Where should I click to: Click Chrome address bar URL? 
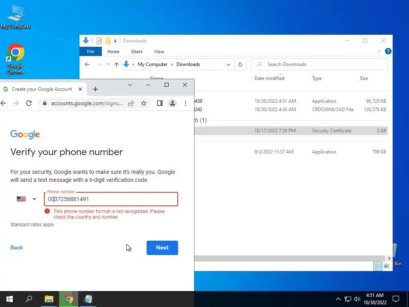point(87,104)
